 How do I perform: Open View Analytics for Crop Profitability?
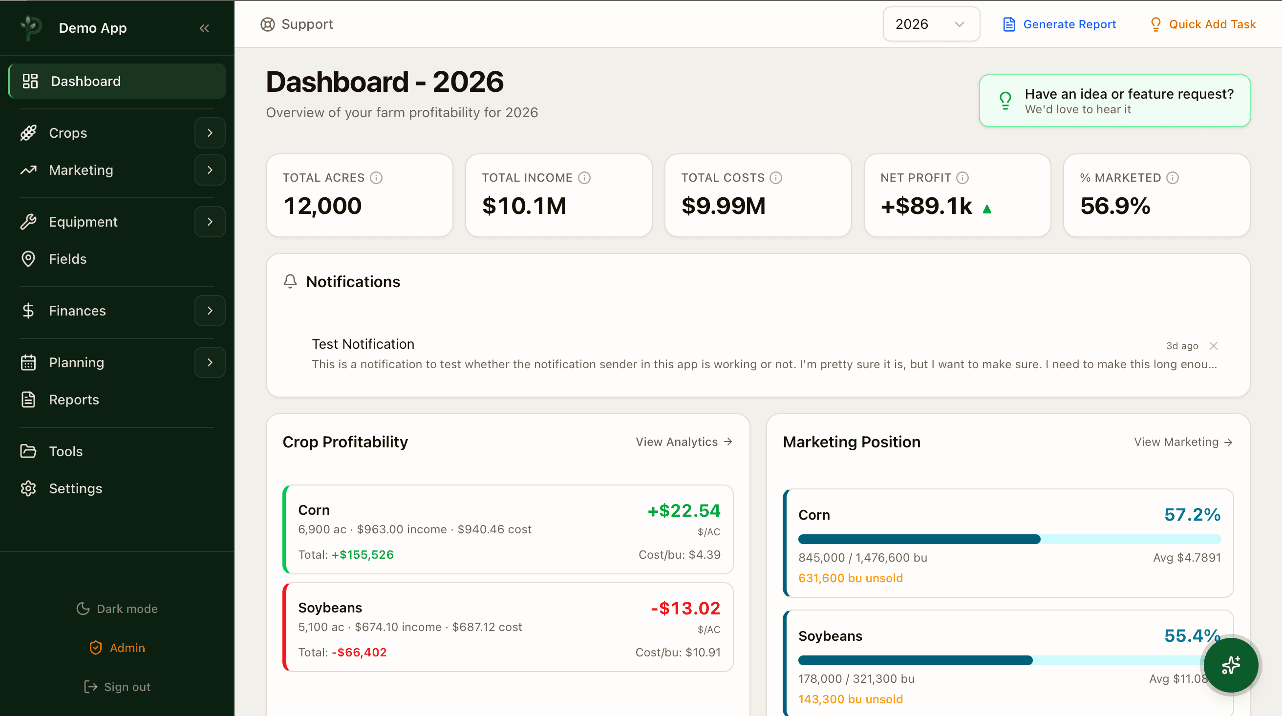click(683, 442)
